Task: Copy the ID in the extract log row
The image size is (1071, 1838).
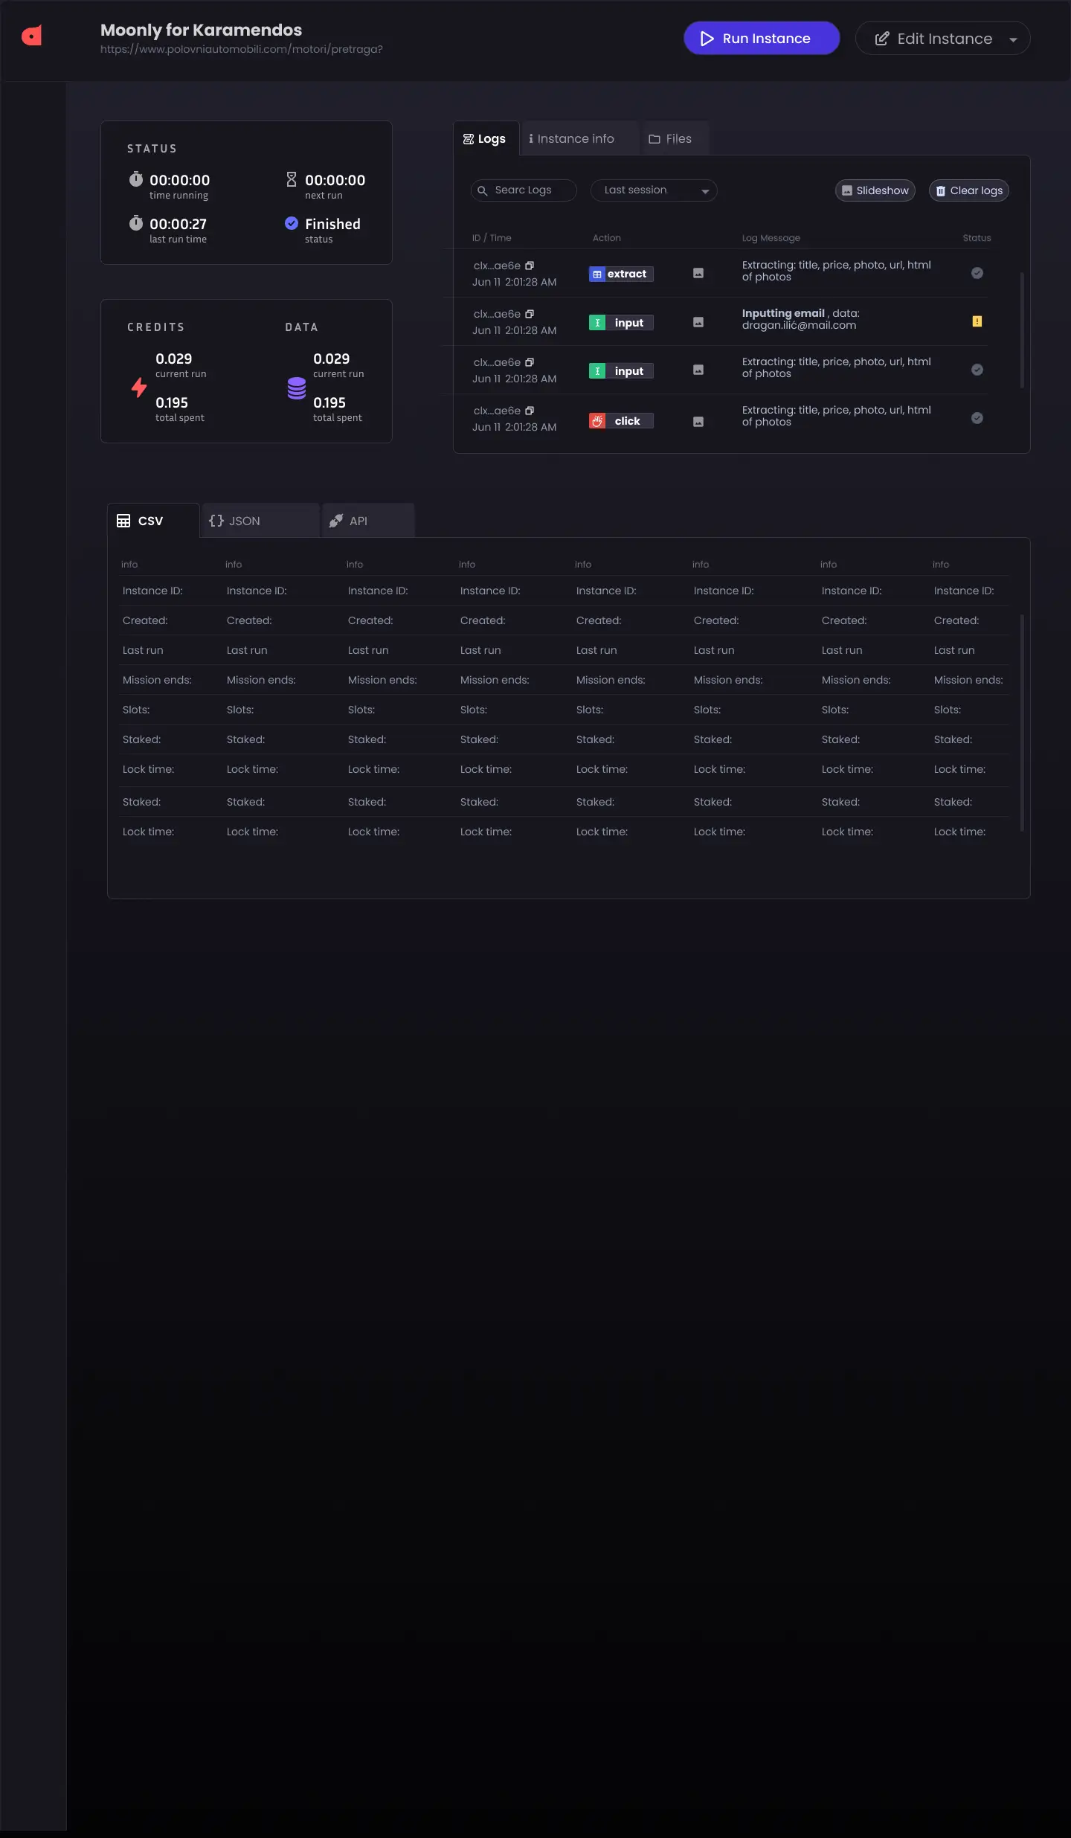Action: (530, 266)
